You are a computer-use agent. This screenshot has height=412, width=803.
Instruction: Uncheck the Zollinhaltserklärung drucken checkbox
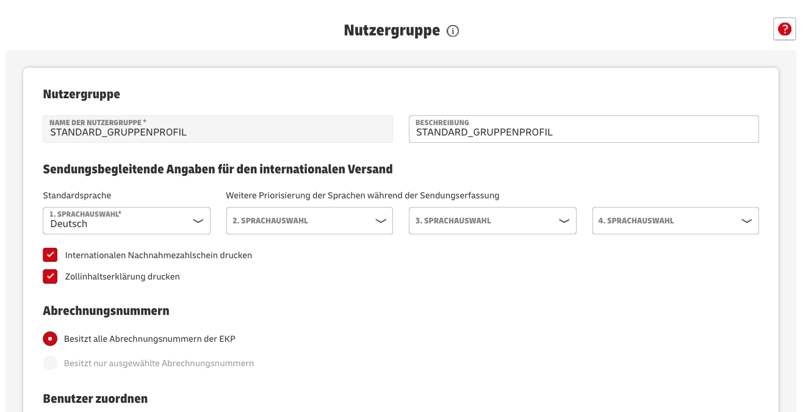click(50, 276)
